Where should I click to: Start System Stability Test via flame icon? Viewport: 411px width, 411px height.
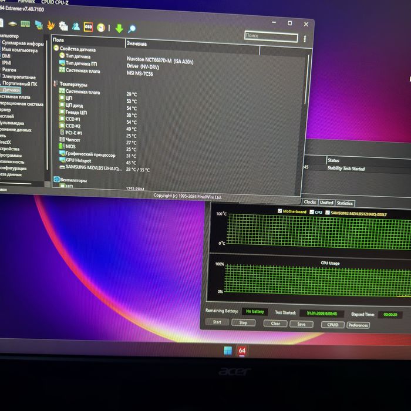point(51,25)
